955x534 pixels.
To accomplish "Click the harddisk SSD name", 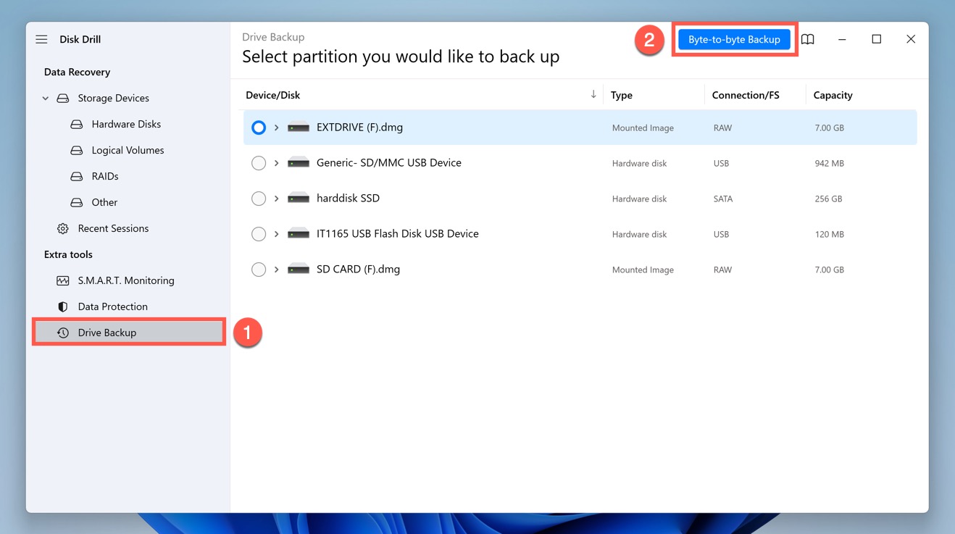I will pos(348,199).
